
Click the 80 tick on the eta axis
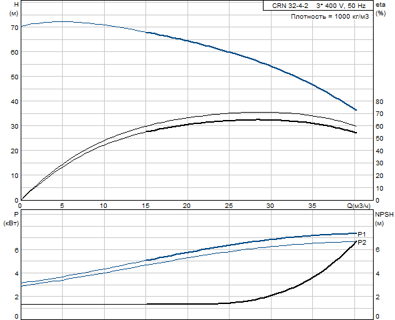pyautogui.click(x=380, y=102)
